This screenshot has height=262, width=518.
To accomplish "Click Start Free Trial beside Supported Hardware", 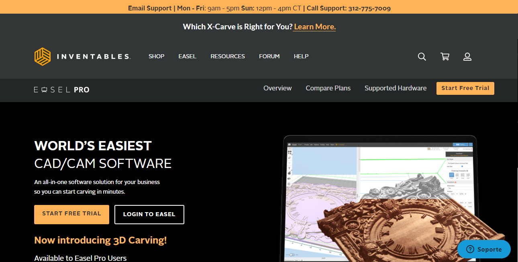I will tap(465, 88).
